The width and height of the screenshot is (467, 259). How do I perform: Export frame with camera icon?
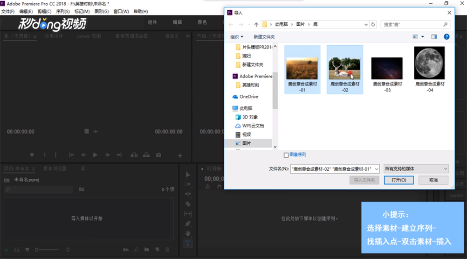(x=158, y=155)
